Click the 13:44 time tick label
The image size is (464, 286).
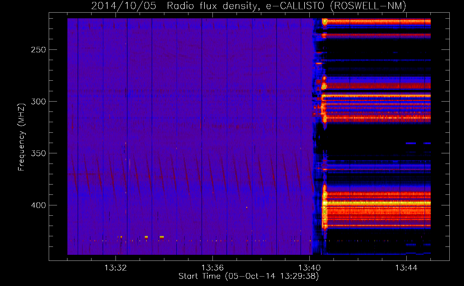pyautogui.click(x=406, y=268)
